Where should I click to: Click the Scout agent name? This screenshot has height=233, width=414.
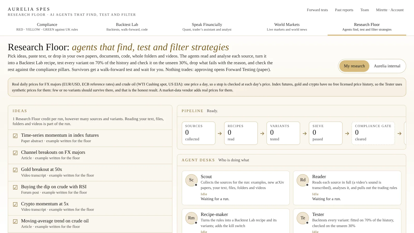(x=206, y=177)
